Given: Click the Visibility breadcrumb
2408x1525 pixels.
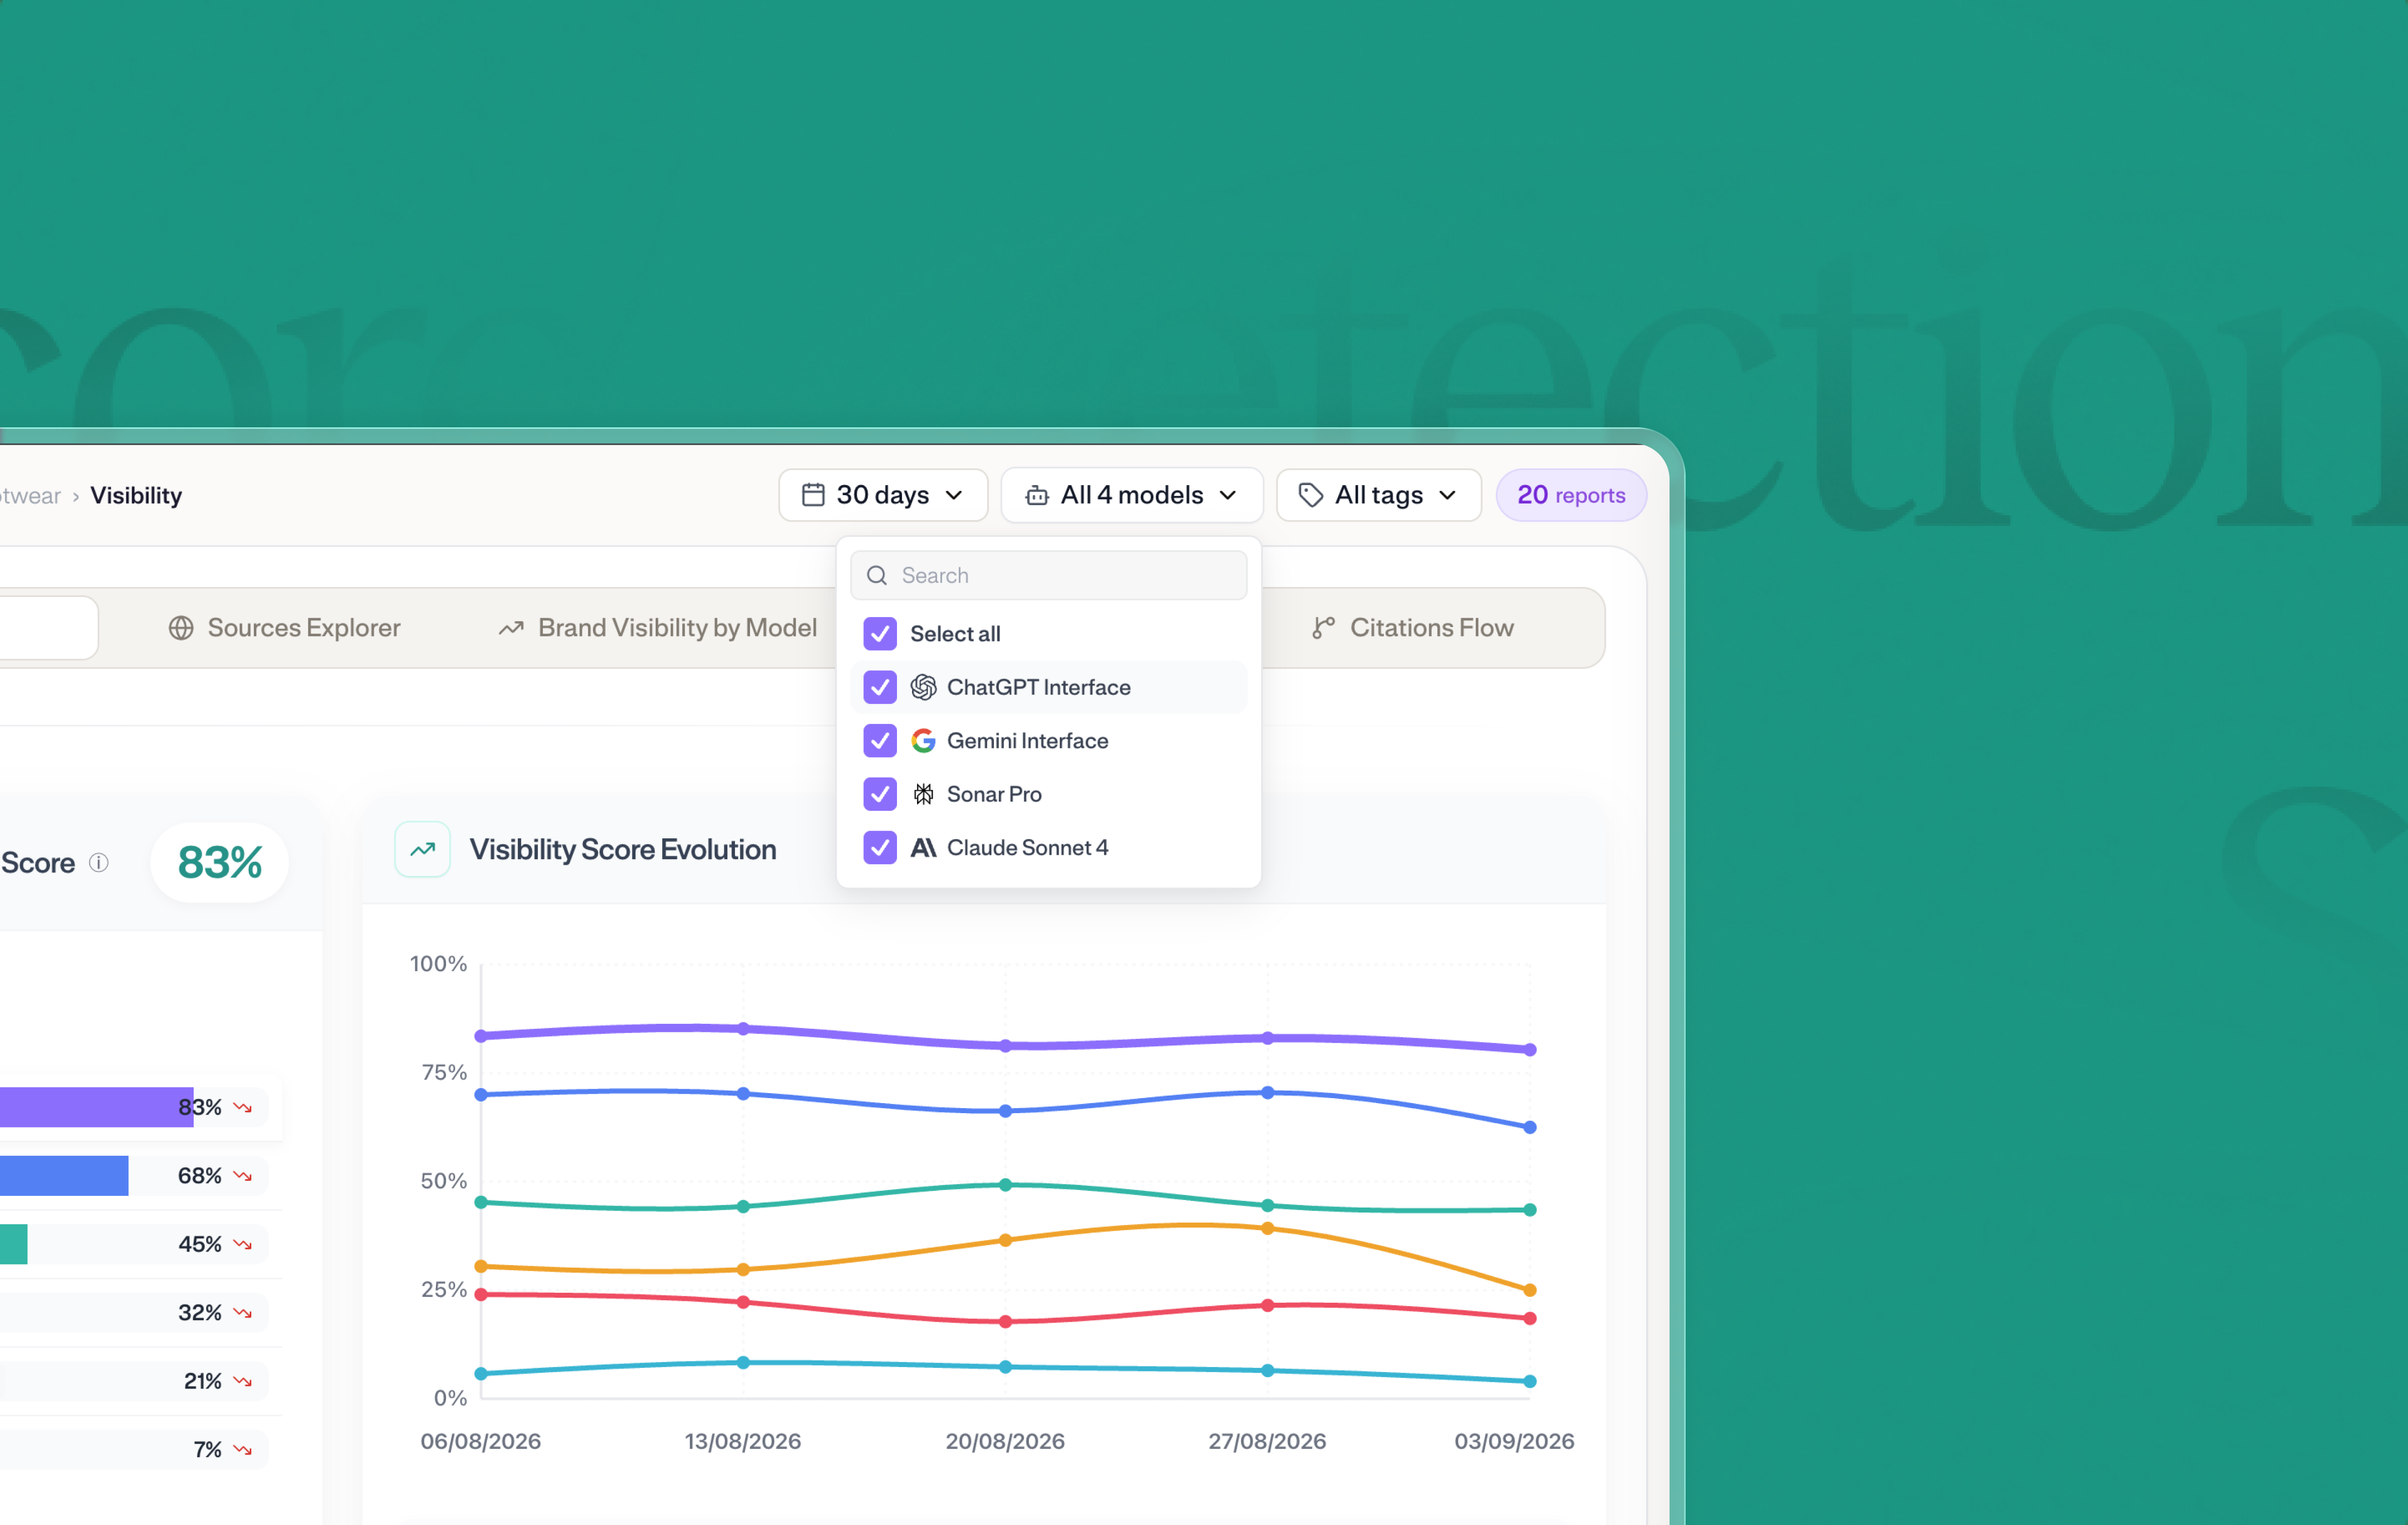Looking at the screenshot, I should click(x=136, y=495).
